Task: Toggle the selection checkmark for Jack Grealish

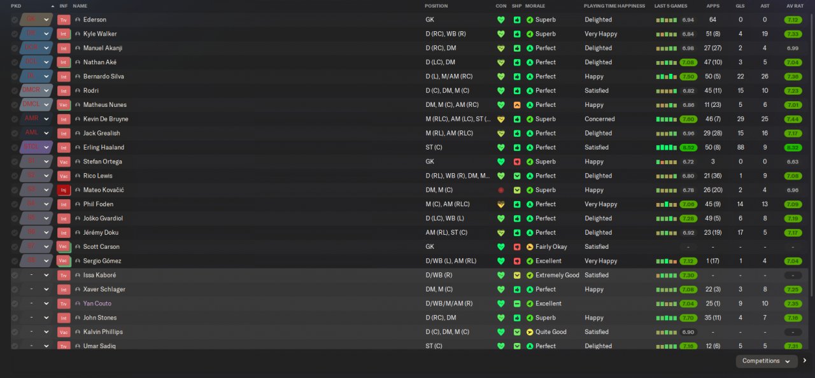Action: pyautogui.click(x=15, y=134)
